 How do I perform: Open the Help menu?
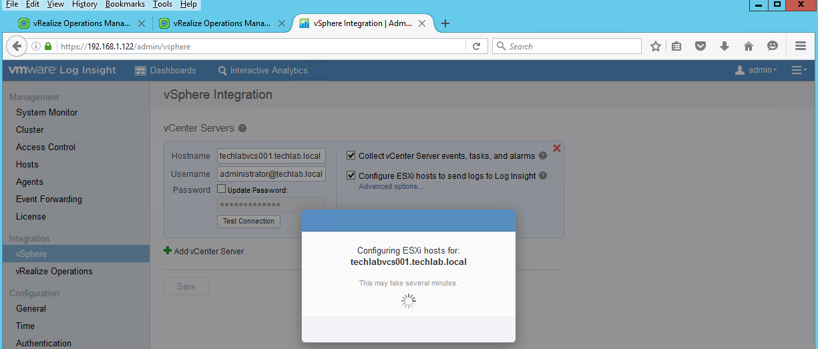click(188, 4)
